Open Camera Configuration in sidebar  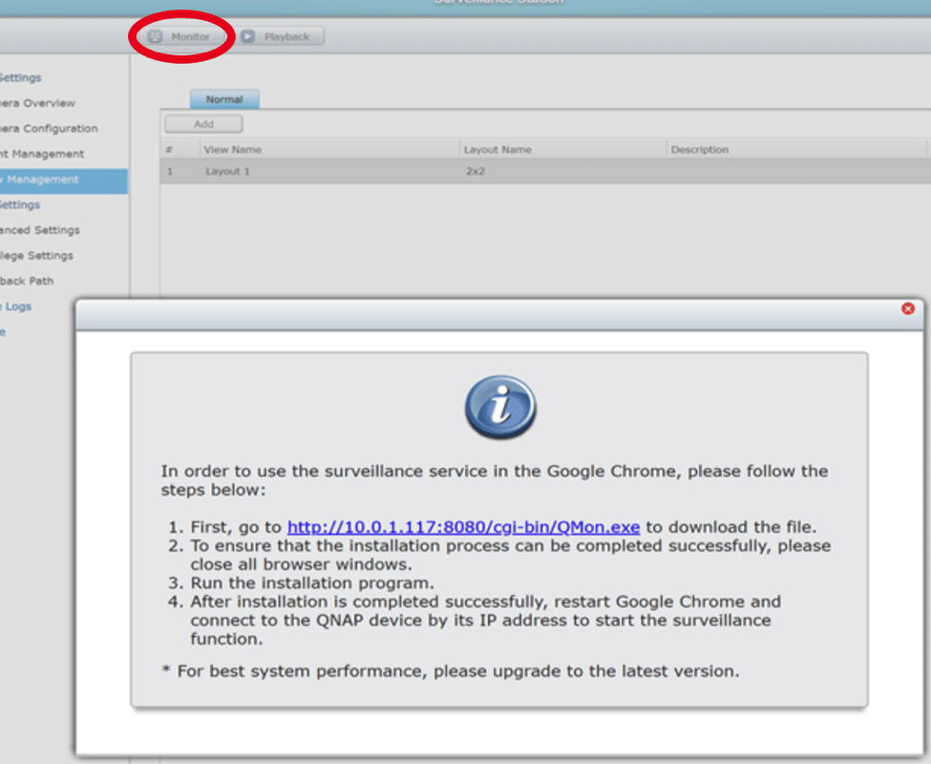pos(49,129)
